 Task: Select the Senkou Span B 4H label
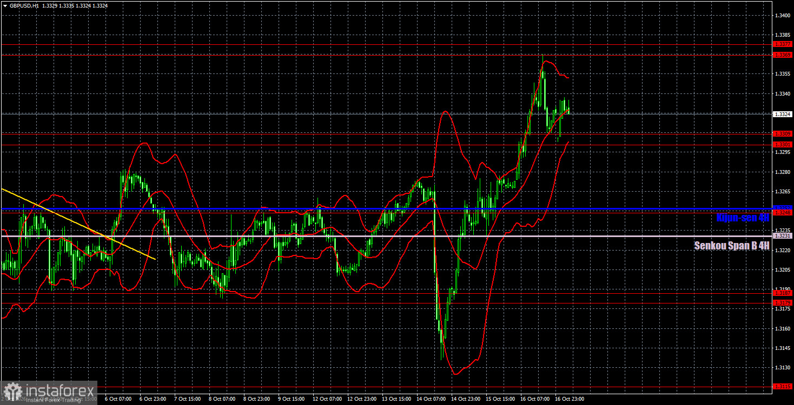732,246
